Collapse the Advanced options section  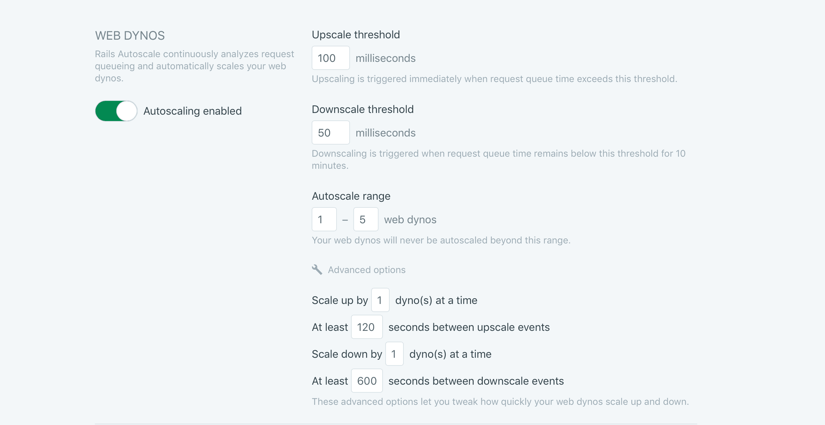point(366,270)
